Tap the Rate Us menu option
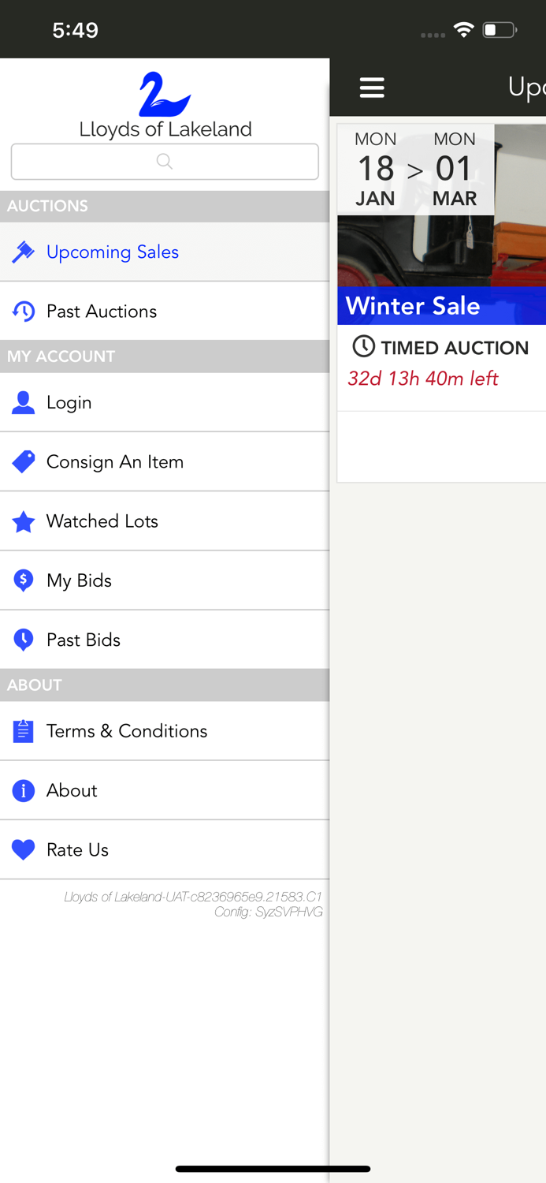Screen dimensions: 546x1183 [x=77, y=849]
